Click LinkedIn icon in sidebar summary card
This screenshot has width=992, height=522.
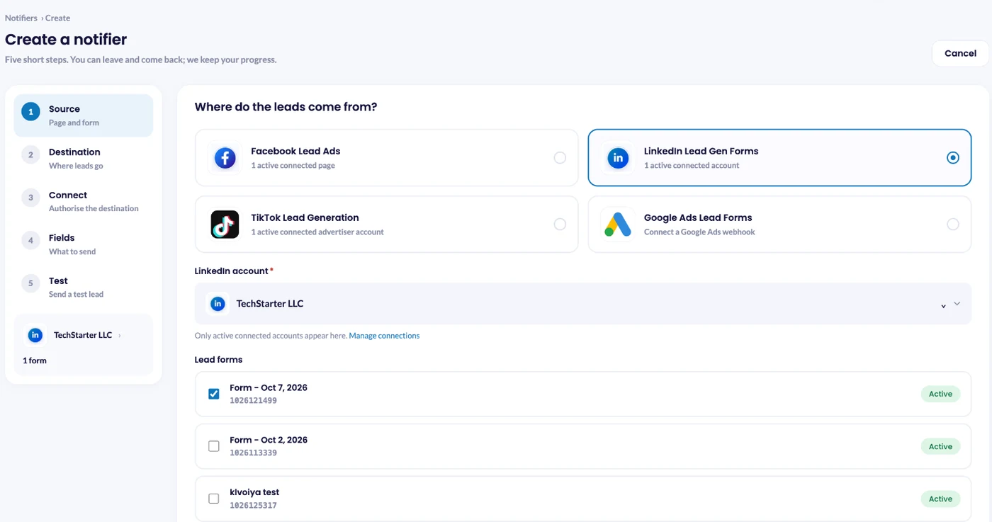(x=35, y=335)
